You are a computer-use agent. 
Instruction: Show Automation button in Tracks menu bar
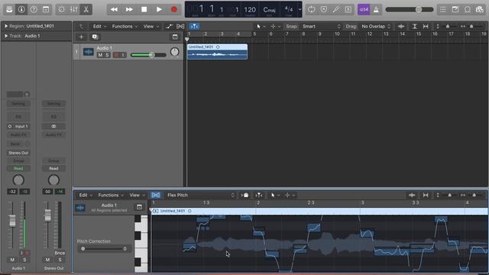click(x=169, y=27)
